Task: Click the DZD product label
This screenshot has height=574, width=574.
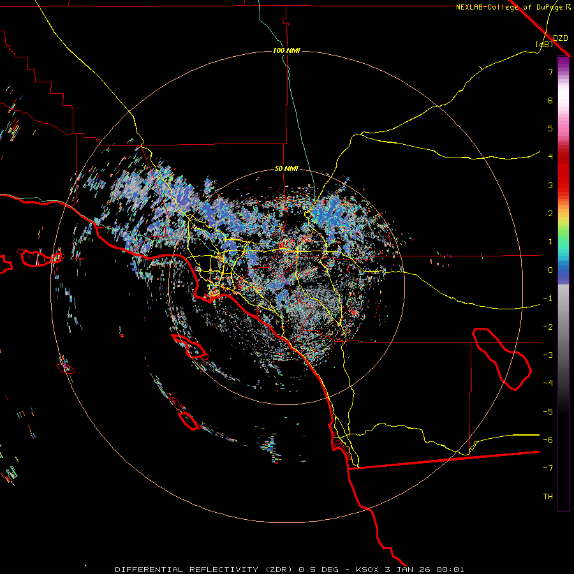Action: click(x=561, y=38)
